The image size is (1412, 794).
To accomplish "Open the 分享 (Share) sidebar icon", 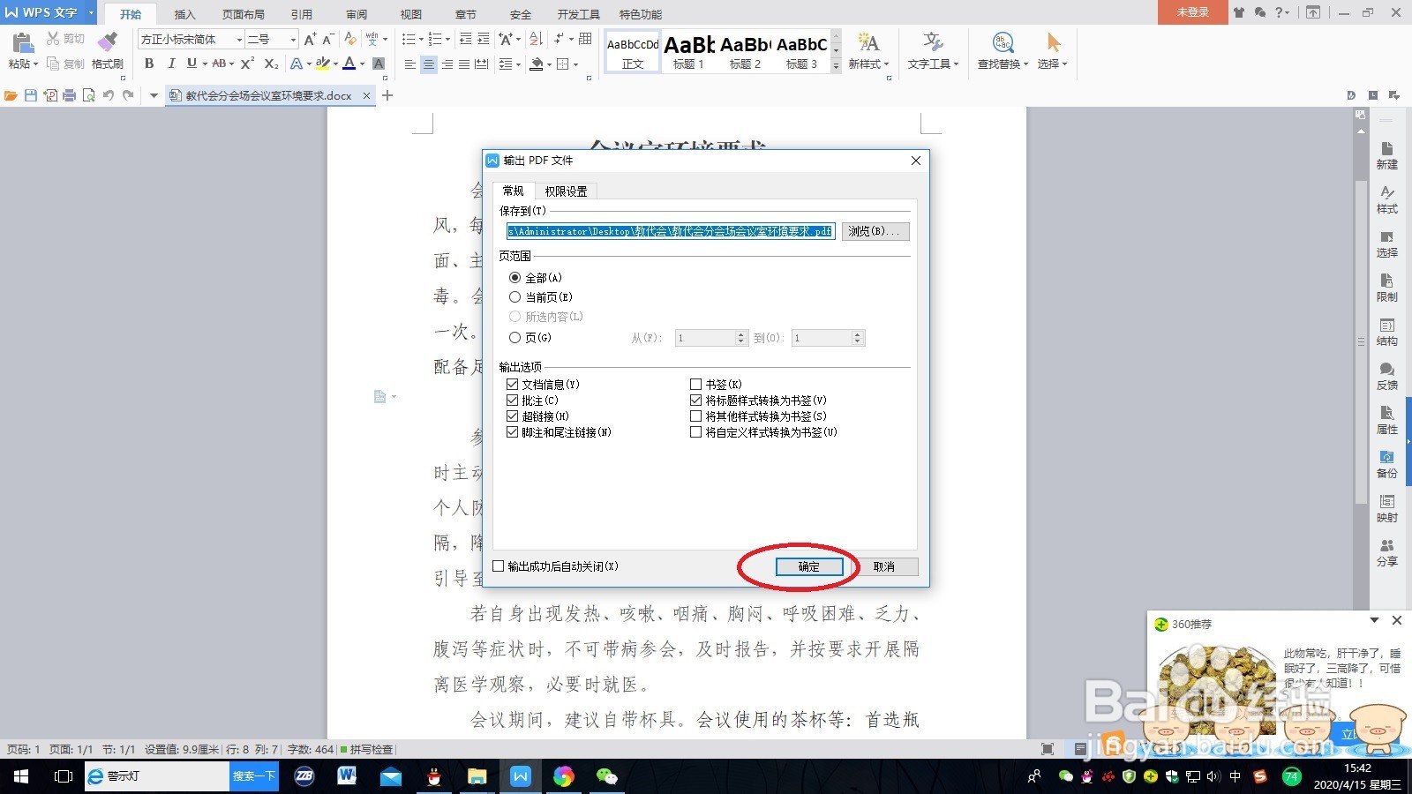I will (x=1386, y=552).
